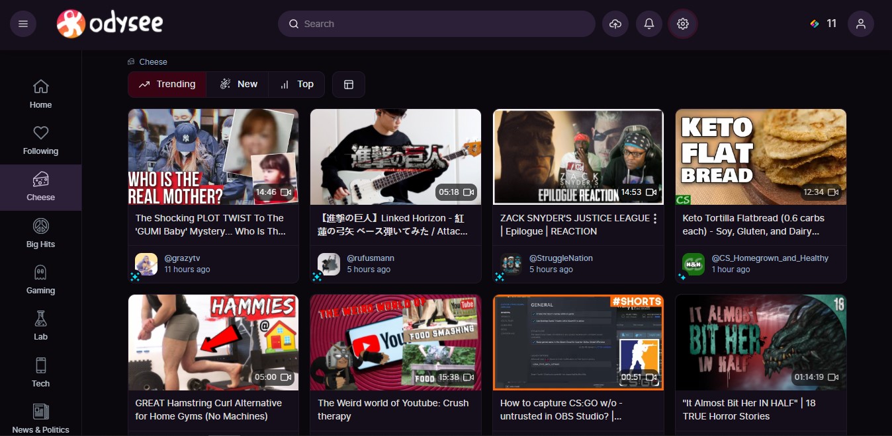This screenshot has height=436, width=892.
Task: Open Tech in the sidebar
Action: coord(40,373)
